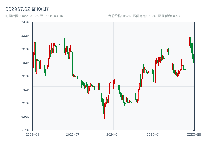Click the 002967.SZ 周K线图 chart title
Viewport: 216px width, 162px height.
pyautogui.click(x=28, y=9)
